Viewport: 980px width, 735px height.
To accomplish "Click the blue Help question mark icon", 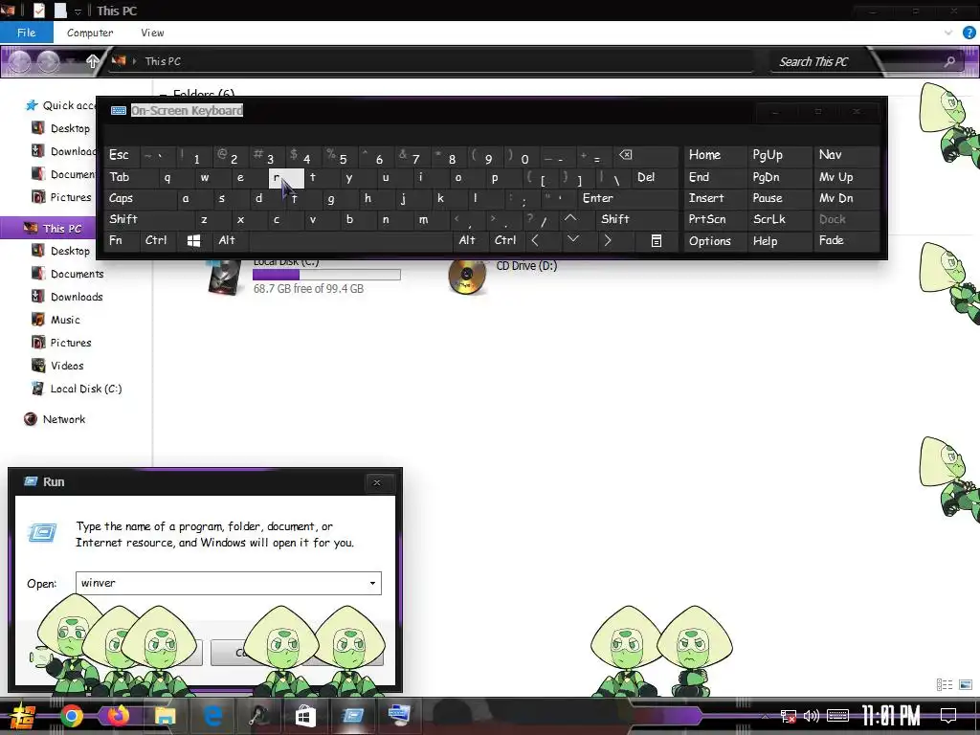I will pyautogui.click(x=969, y=33).
